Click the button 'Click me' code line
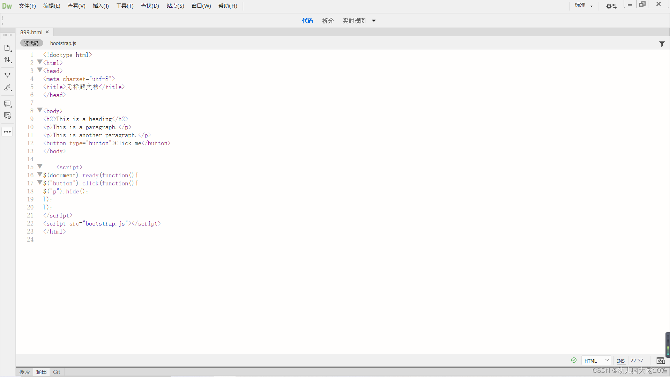This screenshot has width=670, height=377. [107, 143]
